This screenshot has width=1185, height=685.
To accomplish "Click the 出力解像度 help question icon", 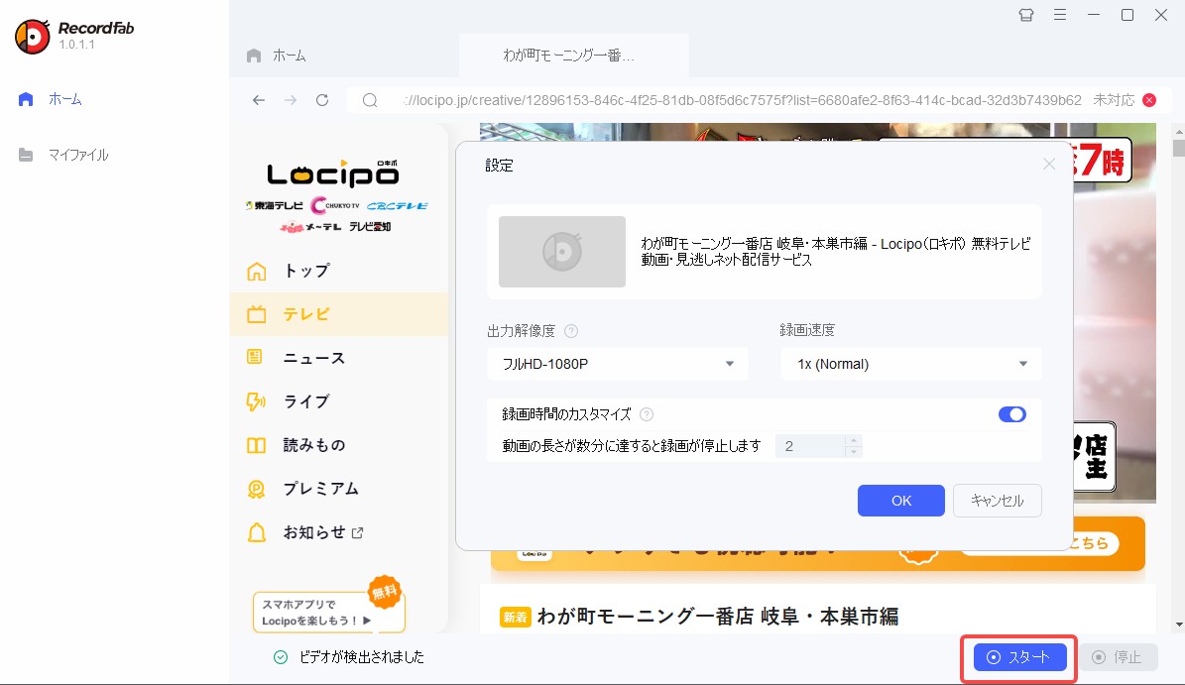I will (571, 331).
